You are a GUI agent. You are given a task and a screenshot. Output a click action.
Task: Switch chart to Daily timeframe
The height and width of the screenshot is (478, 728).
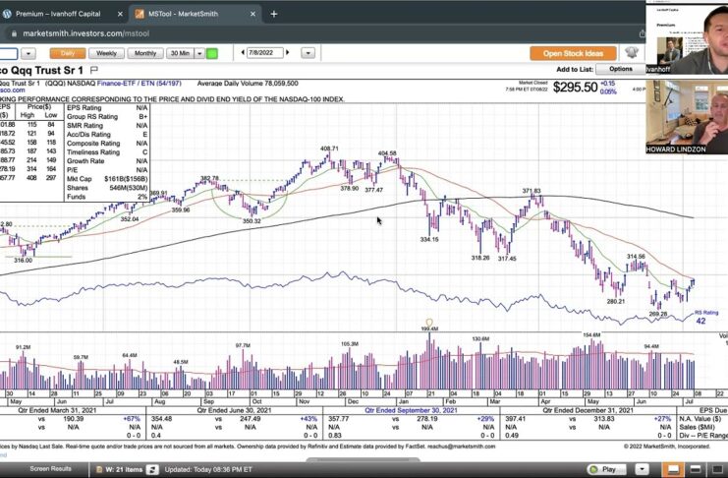point(67,53)
